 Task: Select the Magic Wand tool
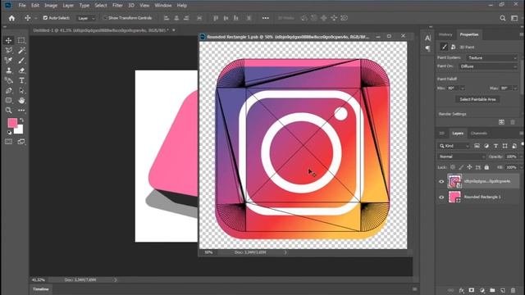pyautogui.click(x=21, y=51)
